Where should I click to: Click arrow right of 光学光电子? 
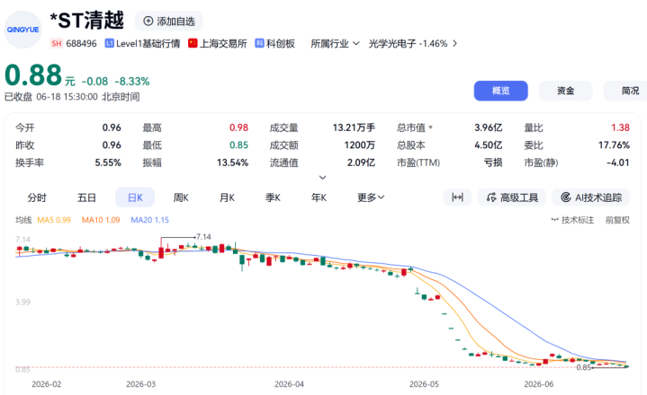tap(454, 43)
